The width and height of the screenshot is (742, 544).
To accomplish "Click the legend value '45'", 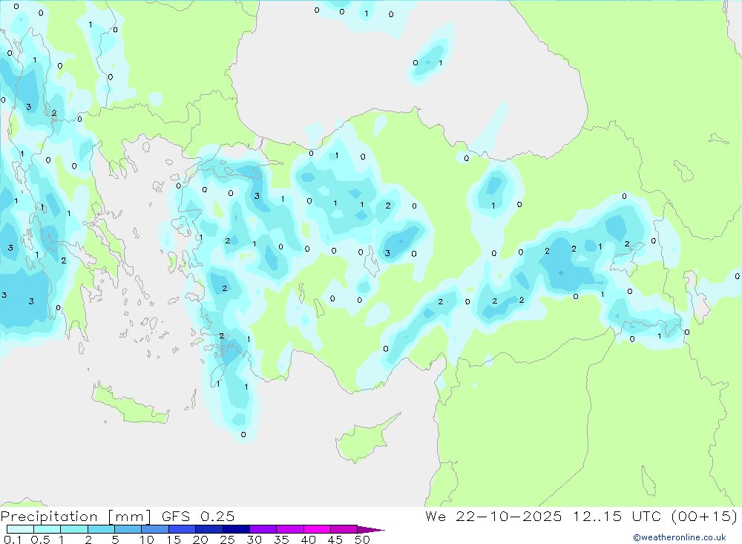I will tap(335, 540).
